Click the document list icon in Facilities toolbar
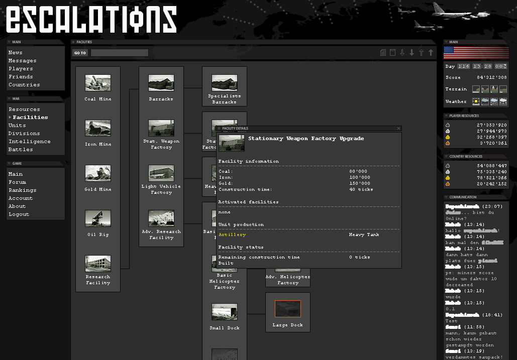The width and height of the screenshot is (517, 360). (383, 53)
